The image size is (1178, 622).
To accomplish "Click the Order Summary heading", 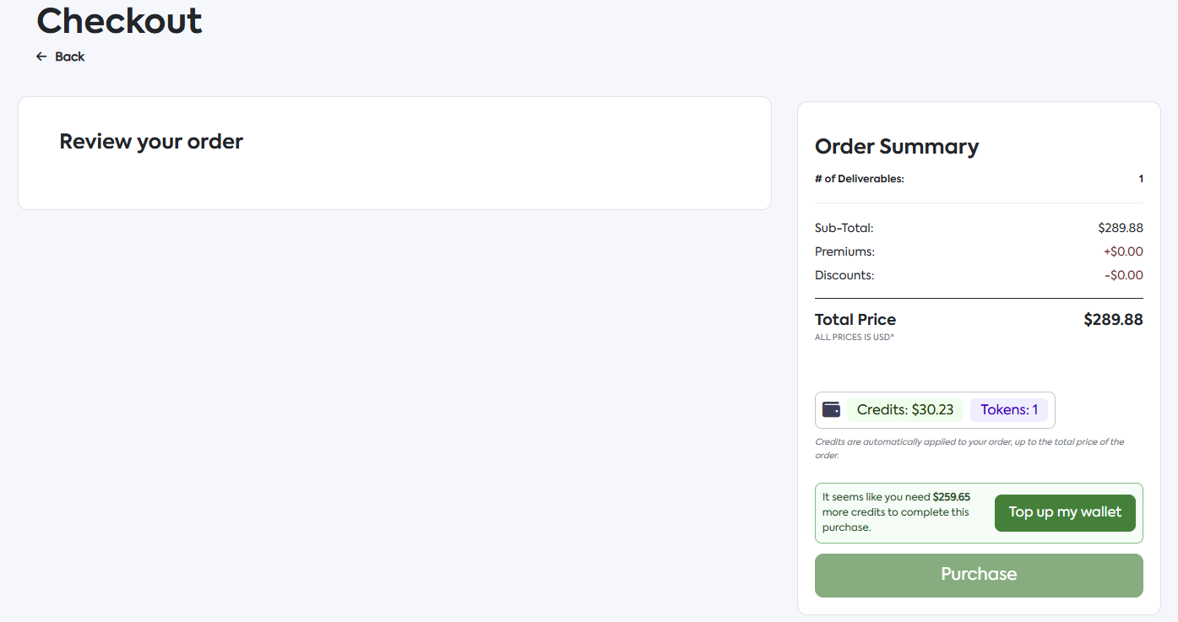I will [x=896, y=146].
